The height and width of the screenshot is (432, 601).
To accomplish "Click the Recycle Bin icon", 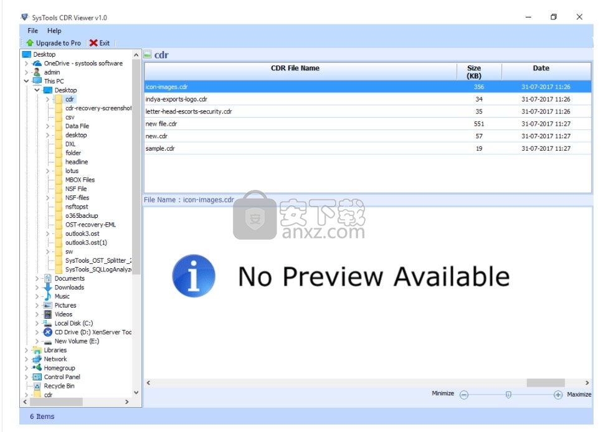I will click(x=37, y=386).
